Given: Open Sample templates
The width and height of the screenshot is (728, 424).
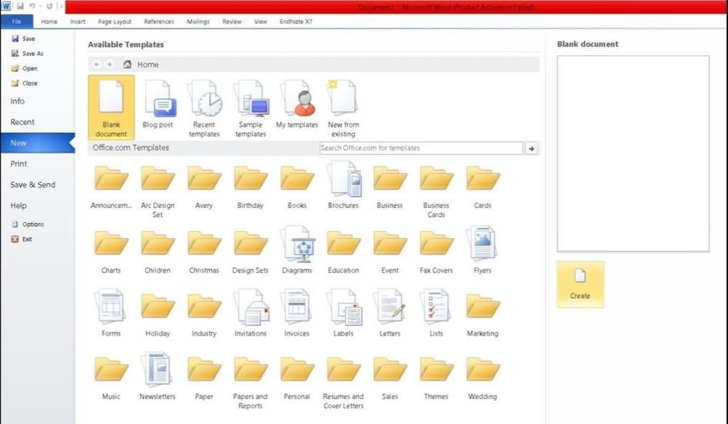Looking at the screenshot, I should click(250, 109).
